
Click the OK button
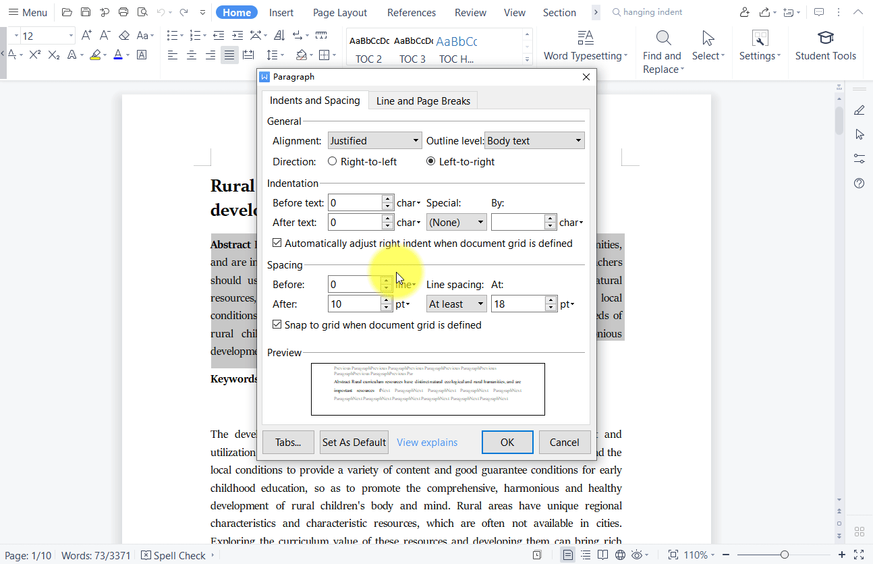[x=507, y=442]
